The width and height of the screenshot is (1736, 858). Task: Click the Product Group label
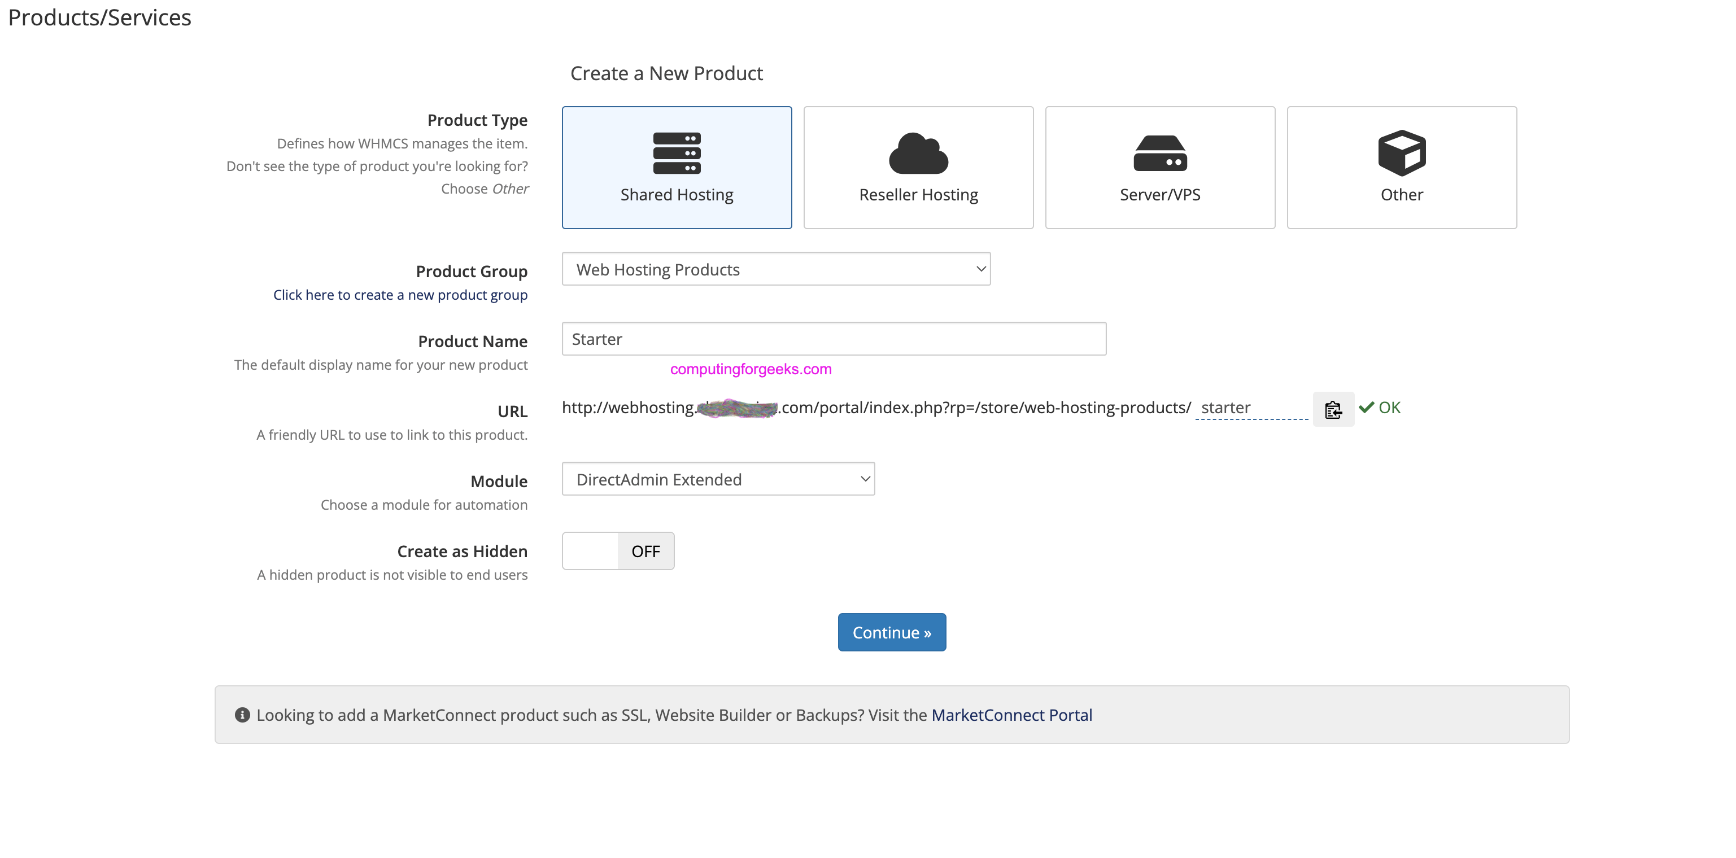tap(472, 272)
